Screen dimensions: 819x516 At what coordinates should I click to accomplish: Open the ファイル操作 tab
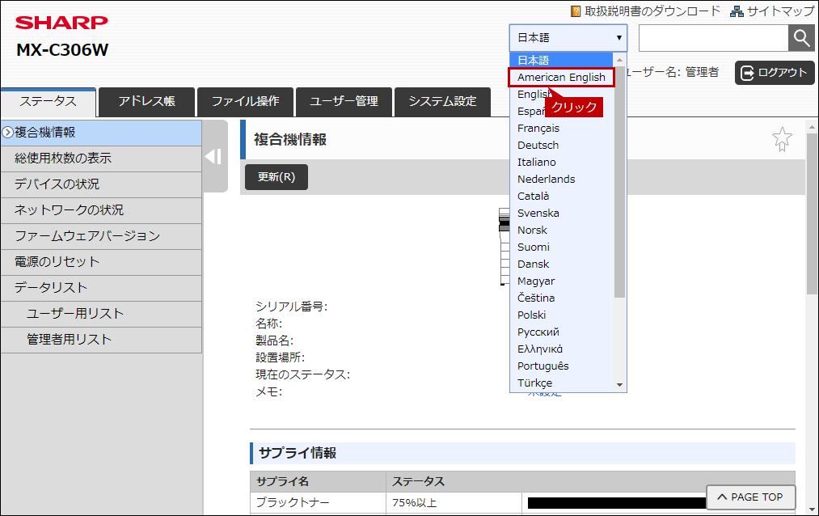point(246,102)
